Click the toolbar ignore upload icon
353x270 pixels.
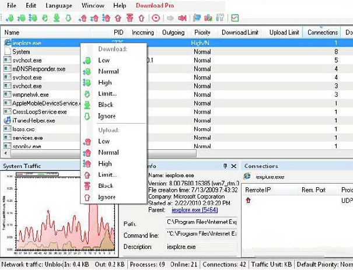[141, 18]
